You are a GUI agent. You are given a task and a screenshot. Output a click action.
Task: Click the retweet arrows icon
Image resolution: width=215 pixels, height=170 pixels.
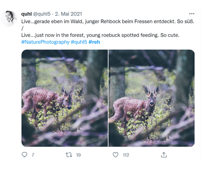point(69,155)
